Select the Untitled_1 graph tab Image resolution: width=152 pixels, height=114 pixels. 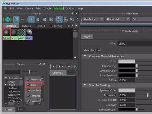pyautogui.click(x=58, y=73)
